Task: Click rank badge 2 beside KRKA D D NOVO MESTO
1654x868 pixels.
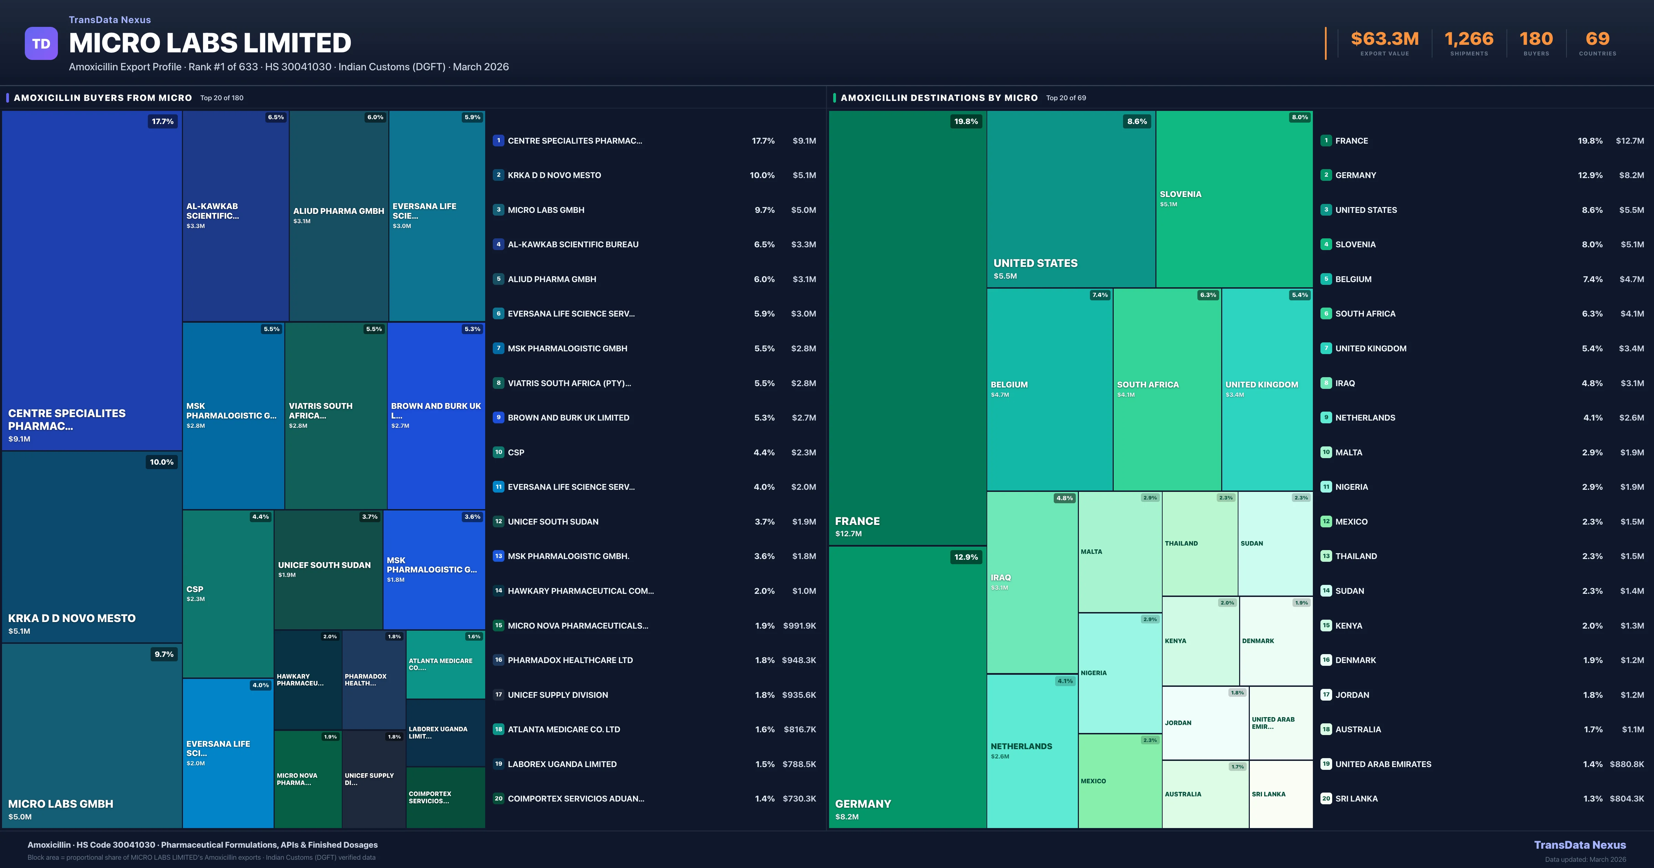Action: tap(498, 175)
